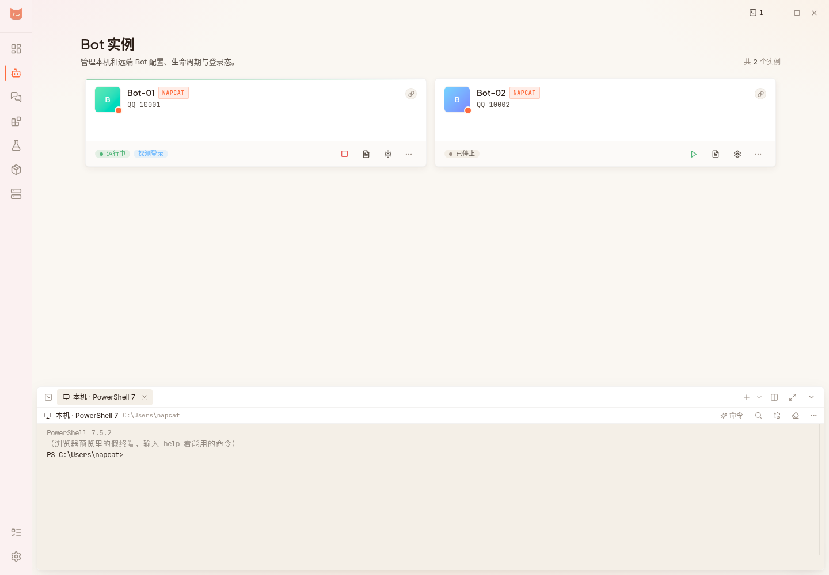Open new terminal profile dropdown arrow
Screen dimensions: 829x575
click(x=759, y=397)
